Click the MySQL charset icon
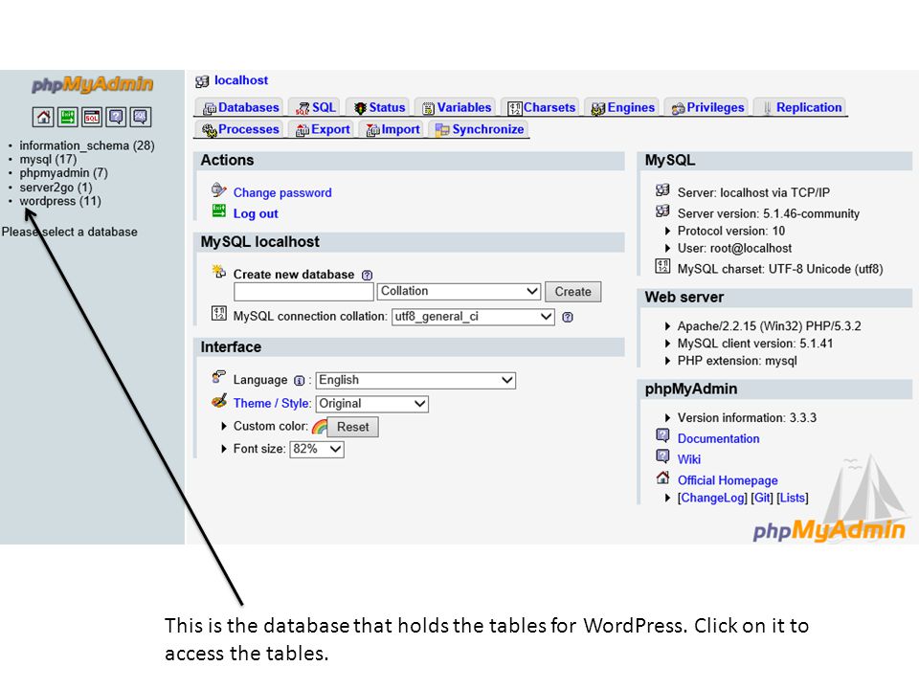 click(x=662, y=267)
